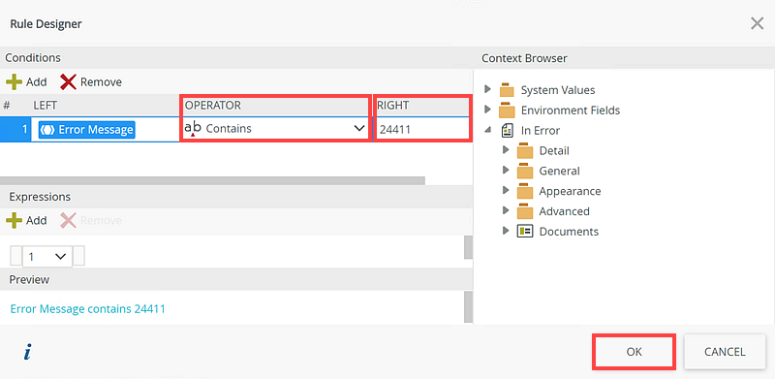Expand the System Values tree node

click(x=488, y=89)
